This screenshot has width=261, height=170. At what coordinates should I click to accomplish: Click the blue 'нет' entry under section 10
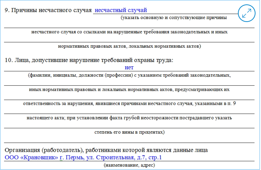[x=129, y=67]
